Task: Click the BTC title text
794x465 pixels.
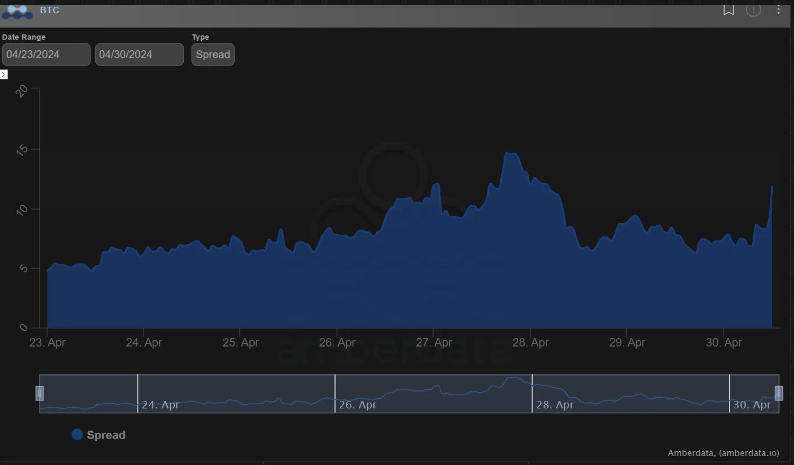Action: [50, 10]
